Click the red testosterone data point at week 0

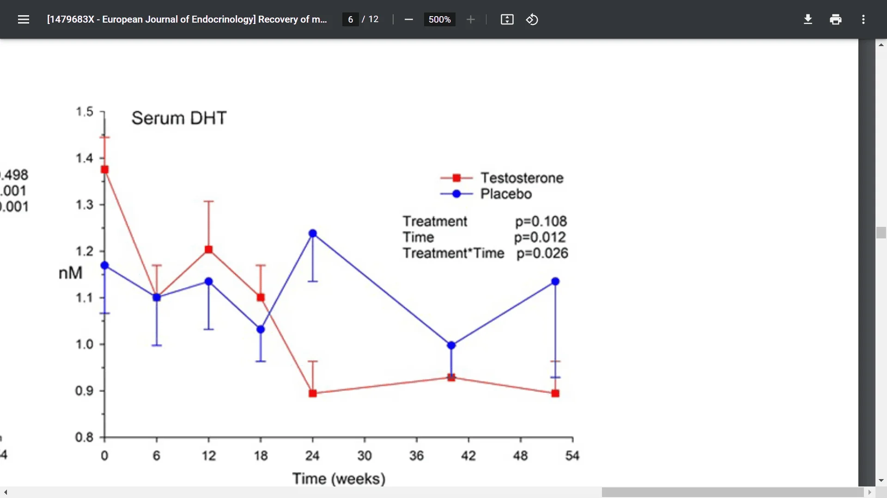coord(105,170)
